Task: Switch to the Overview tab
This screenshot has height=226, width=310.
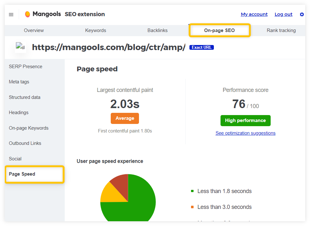Action: [34, 30]
